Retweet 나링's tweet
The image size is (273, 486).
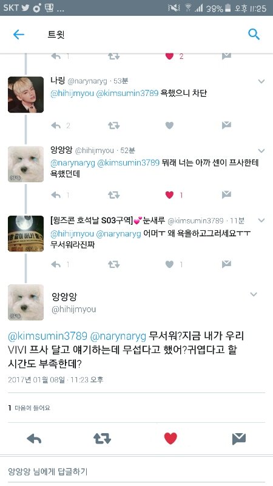click(113, 126)
